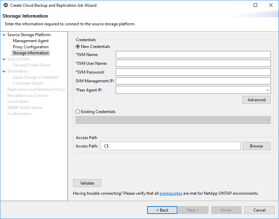Select Email Alerts step

click(18, 102)
